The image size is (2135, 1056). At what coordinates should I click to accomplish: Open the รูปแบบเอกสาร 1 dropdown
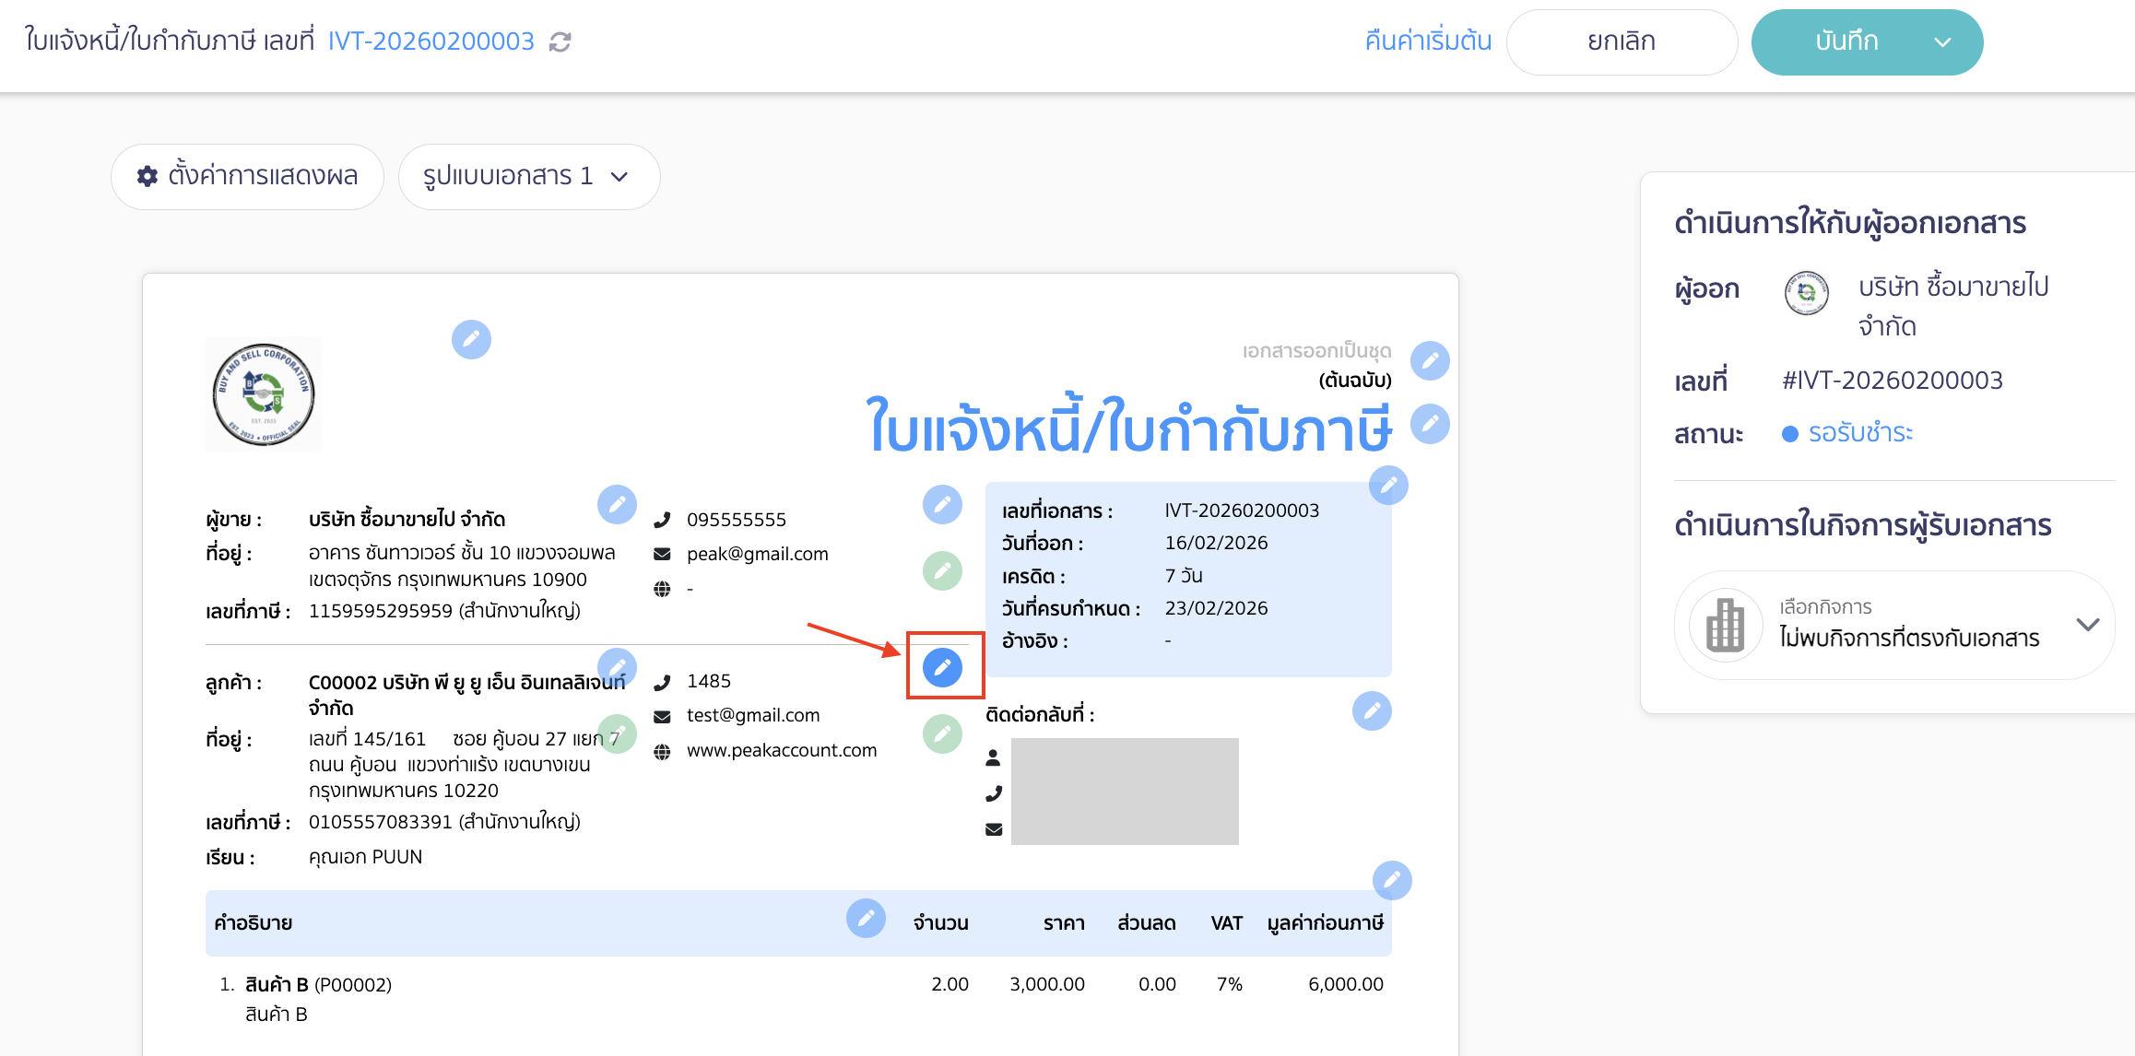tap(528, 177)
